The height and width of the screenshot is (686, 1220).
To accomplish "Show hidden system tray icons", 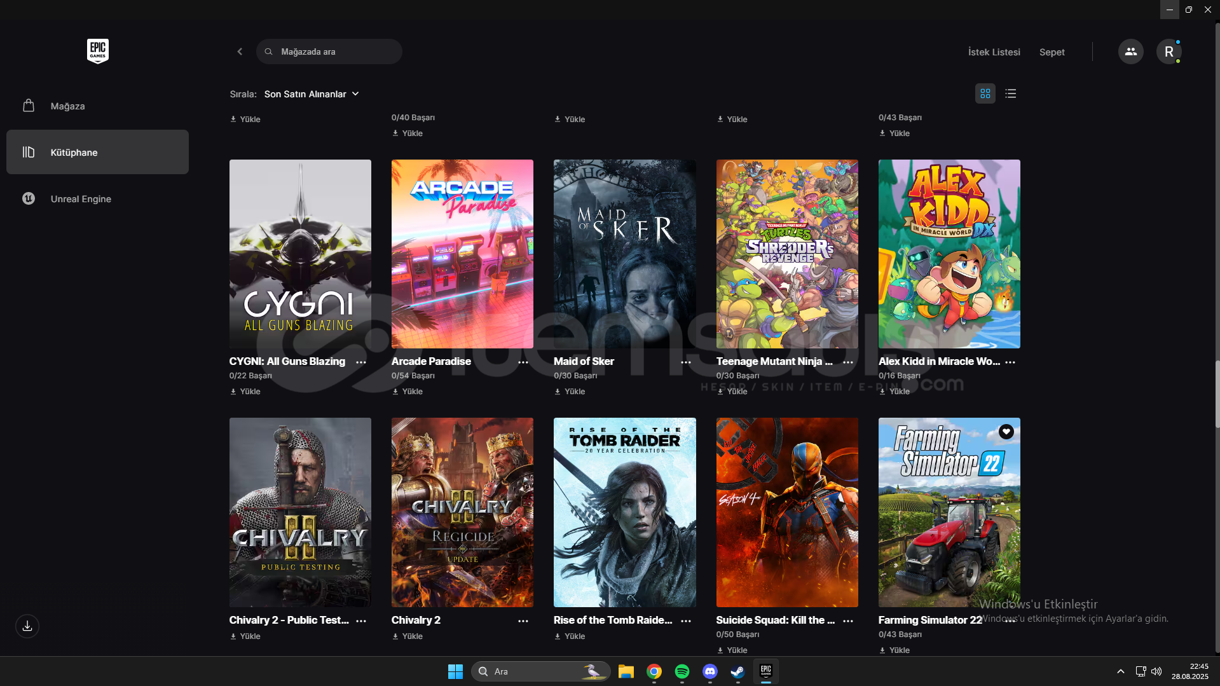I will tap(1121, 671).
